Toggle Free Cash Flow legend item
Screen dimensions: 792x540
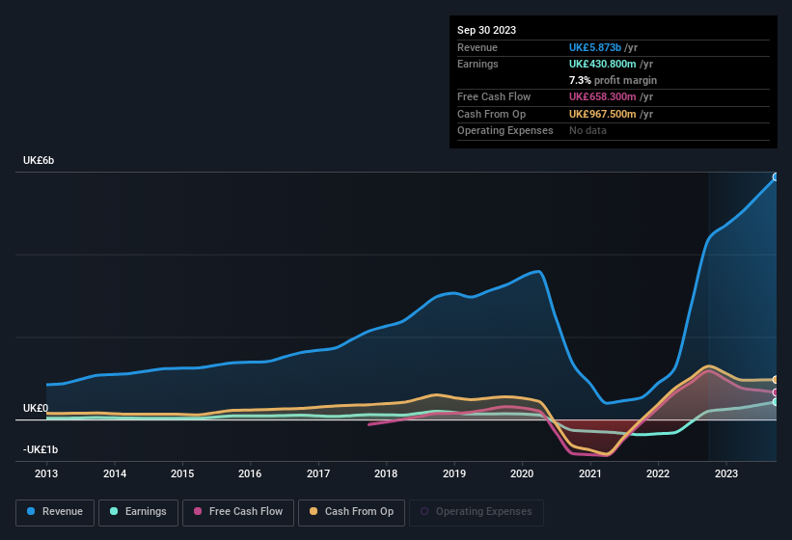pos(237,512)
